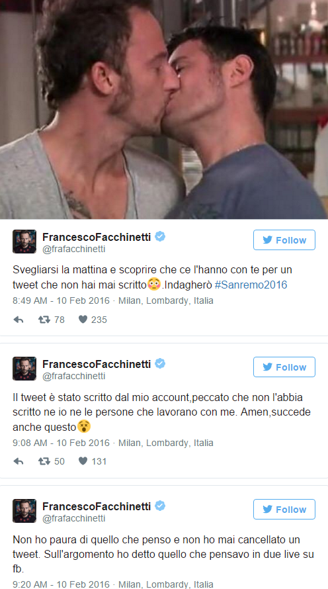
Task: Click verified badge on the second tweet
Action: click(x=160, y=363)
